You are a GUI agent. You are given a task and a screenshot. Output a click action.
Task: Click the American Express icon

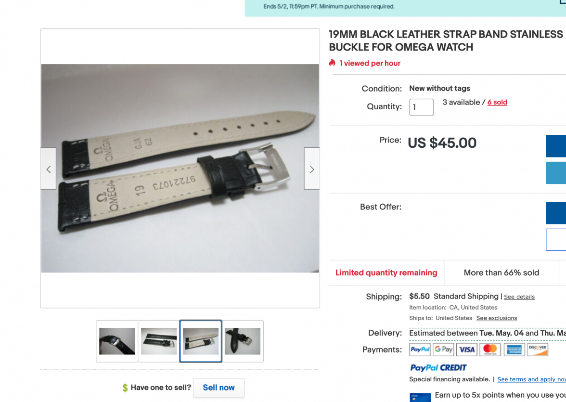514,349
